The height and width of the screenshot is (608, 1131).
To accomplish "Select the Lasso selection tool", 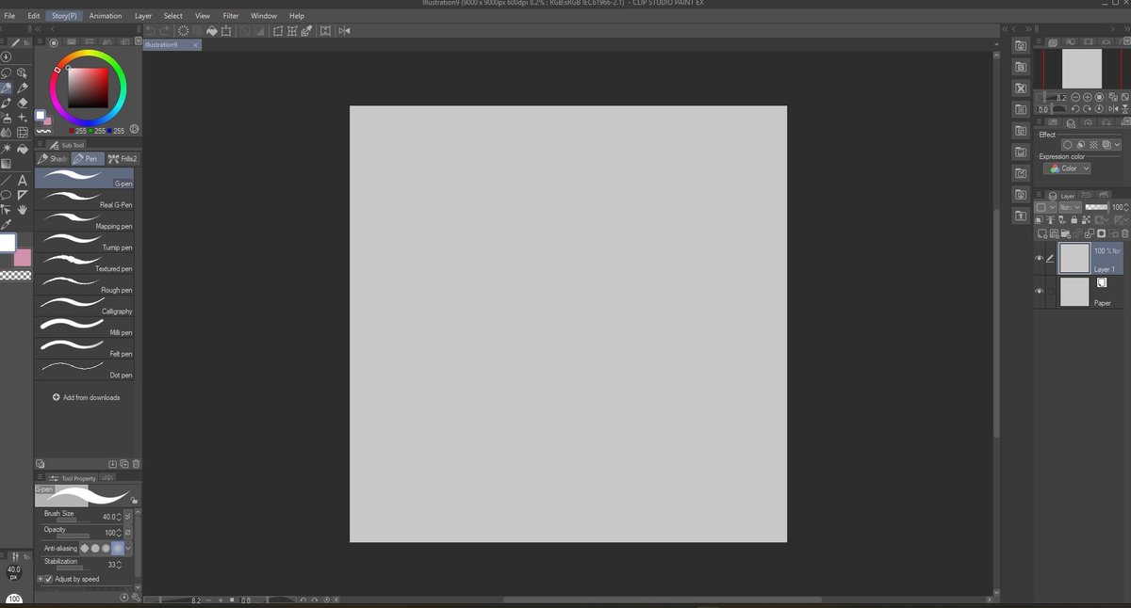I will [6, 73].
